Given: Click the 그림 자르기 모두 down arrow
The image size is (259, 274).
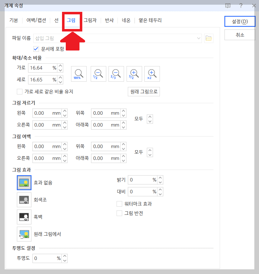Looking at the screenshot, I should click(150, 121).
